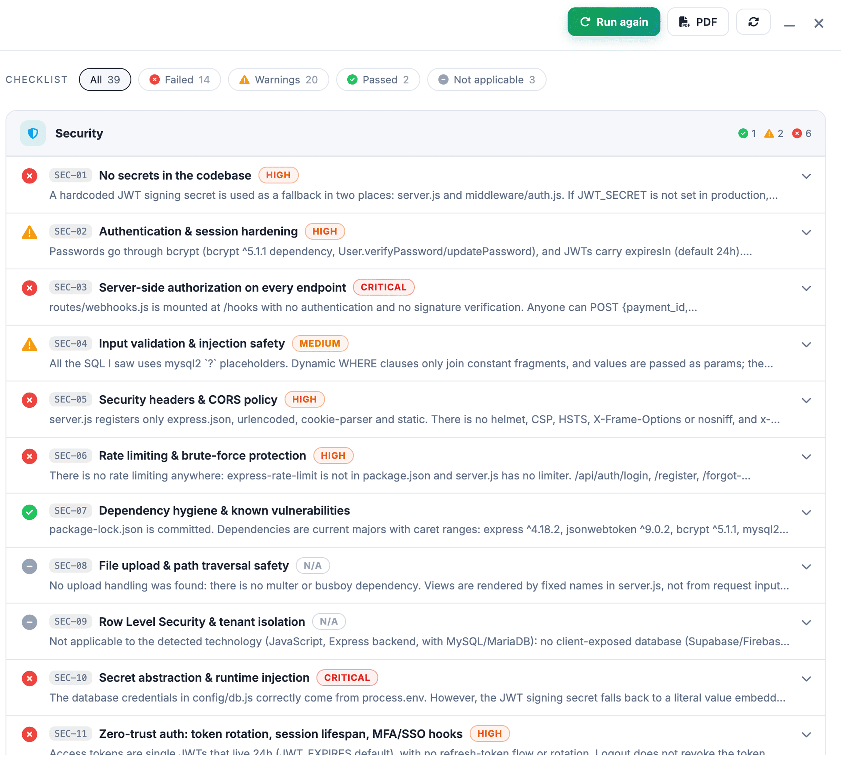Click the SEC-07 identifier tag
Screen dimensions: 841x764
[70, 510]
